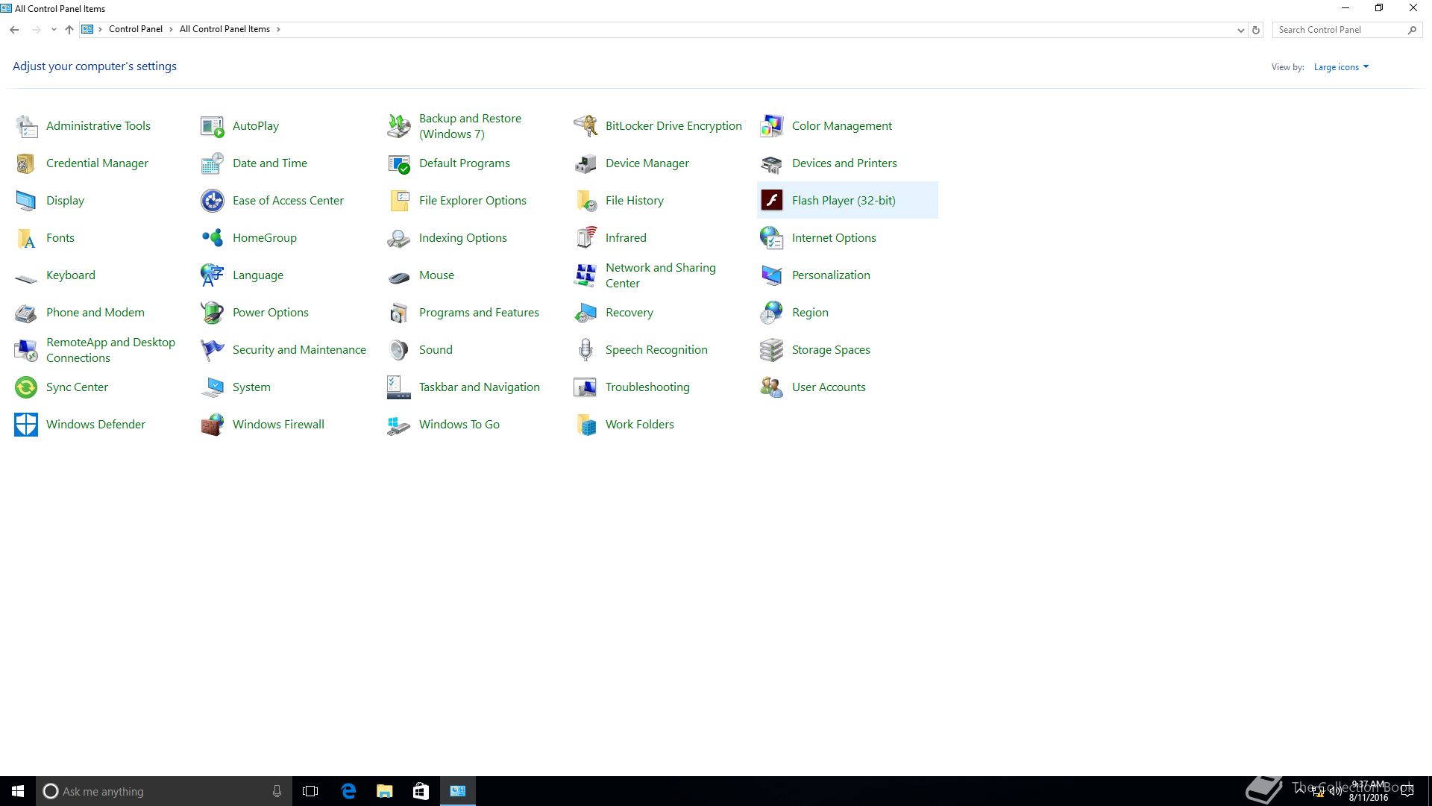The image size is (1432, 806).
Task: Open the System link
Action: 251,387
